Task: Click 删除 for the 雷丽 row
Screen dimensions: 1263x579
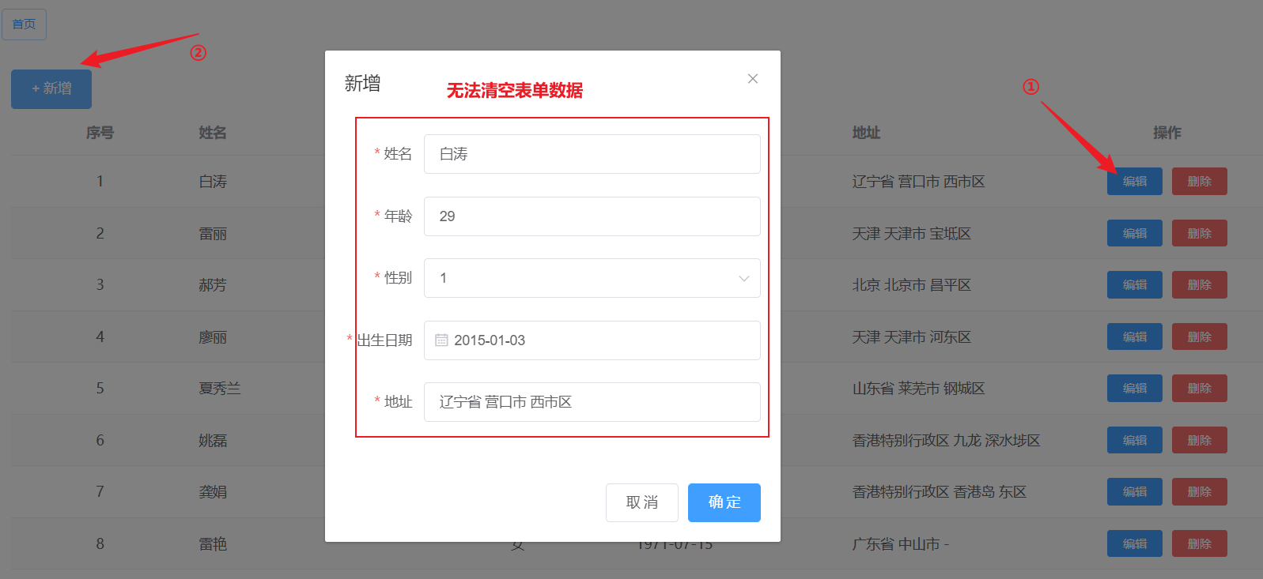Action: coord(1200,234)
